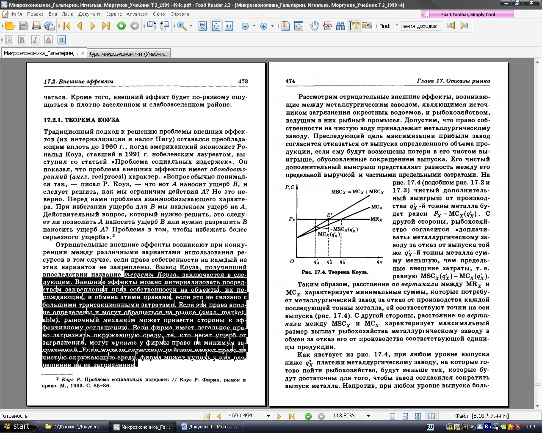Click the page number field 469 / 494
The height and width of the screenshot is (433, 542).
pos(246,416)
